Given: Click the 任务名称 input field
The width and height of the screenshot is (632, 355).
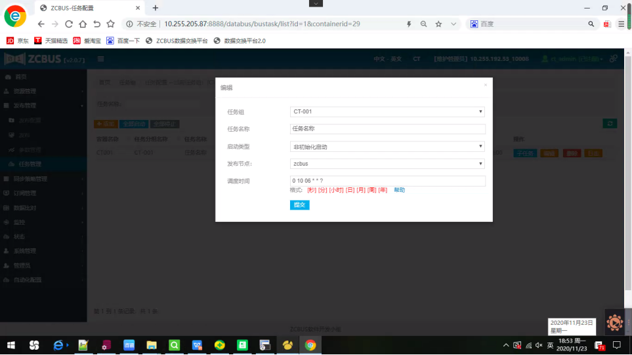Looking at the screenshot, I should (387, 129).
